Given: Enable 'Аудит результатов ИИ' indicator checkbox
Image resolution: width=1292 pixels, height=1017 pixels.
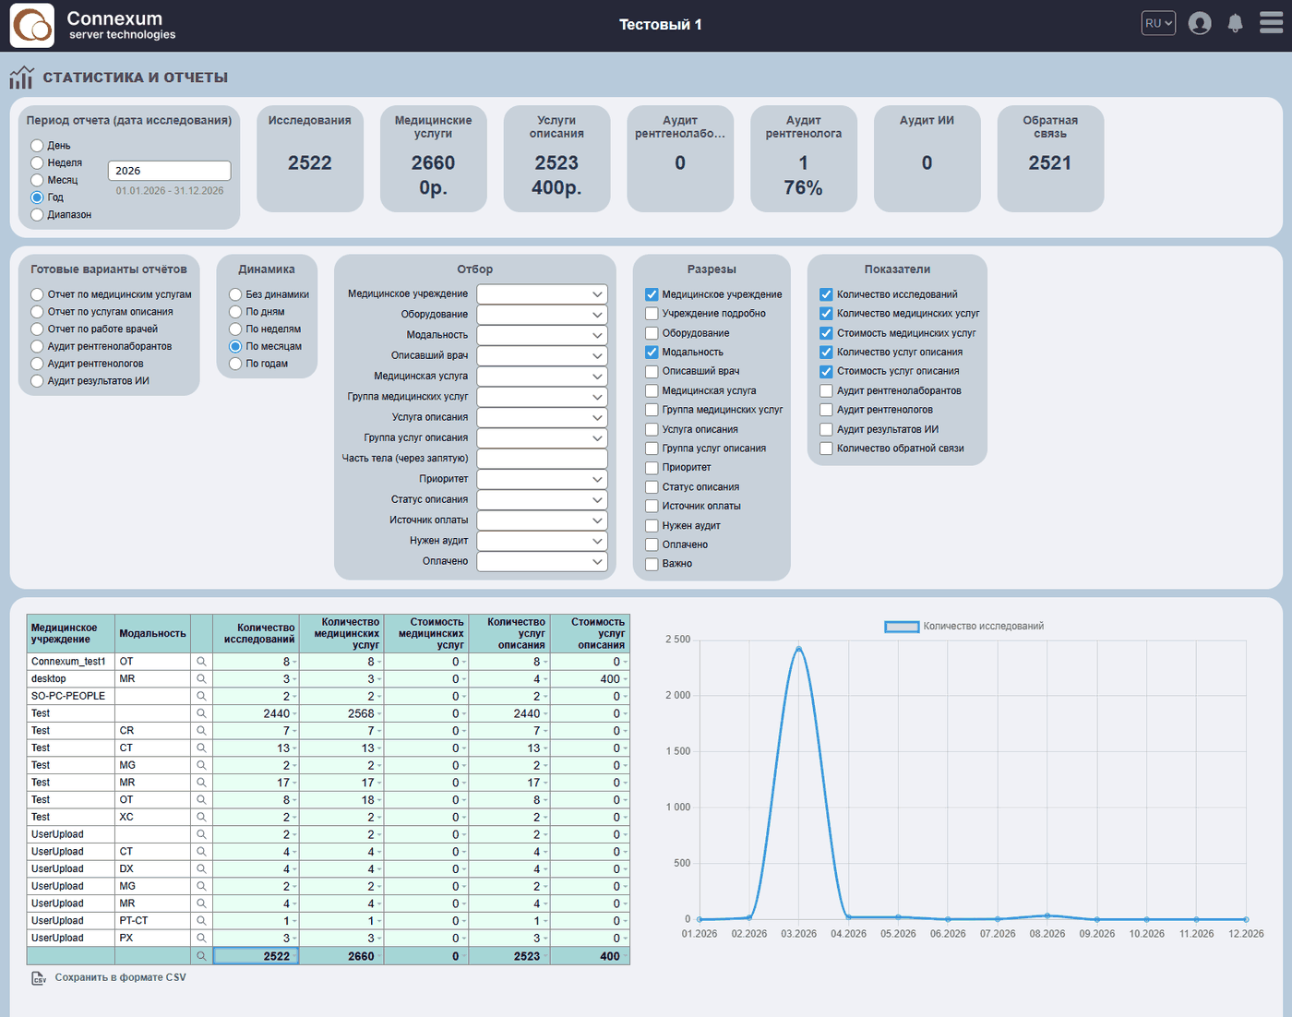Looking at the screenshot, I should pos(826,429).
